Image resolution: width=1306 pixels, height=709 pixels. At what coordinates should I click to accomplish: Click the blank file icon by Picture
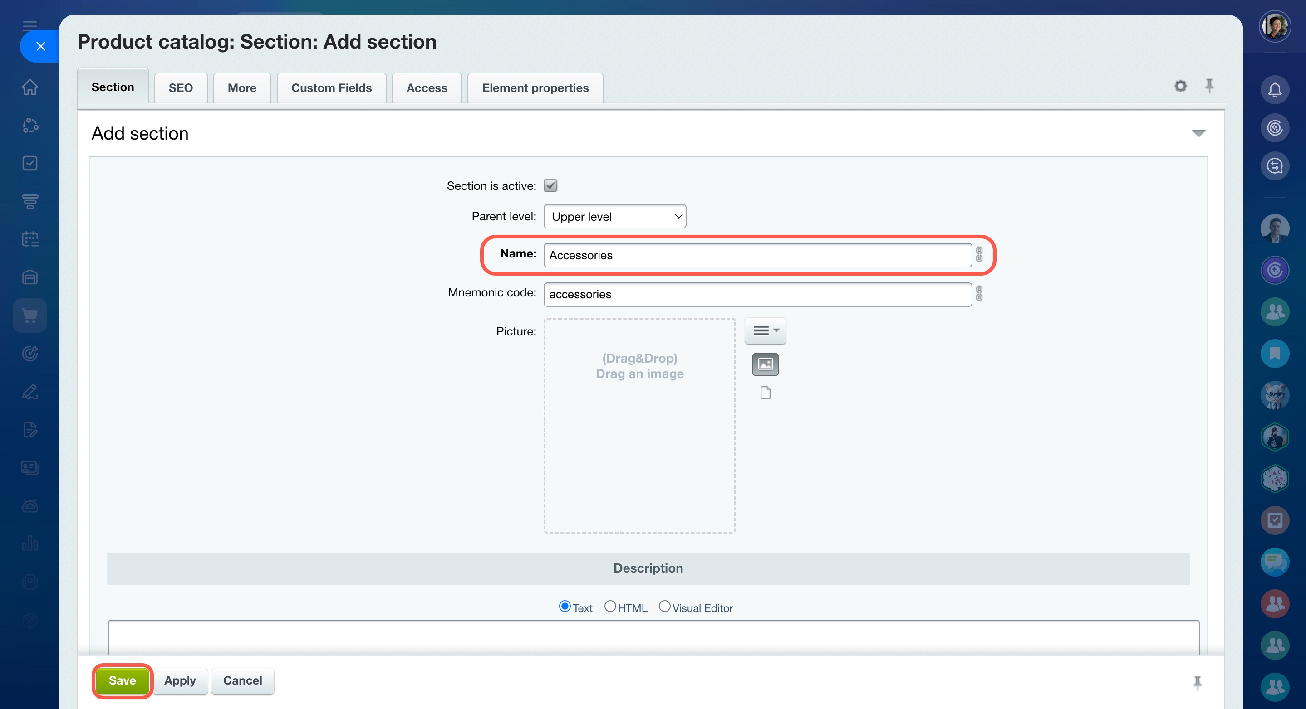coord(765,393)
